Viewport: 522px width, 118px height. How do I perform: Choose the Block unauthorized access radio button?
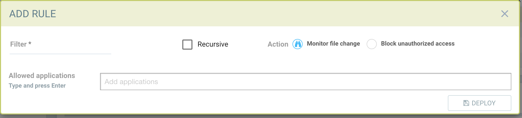(x=371, y=44)
